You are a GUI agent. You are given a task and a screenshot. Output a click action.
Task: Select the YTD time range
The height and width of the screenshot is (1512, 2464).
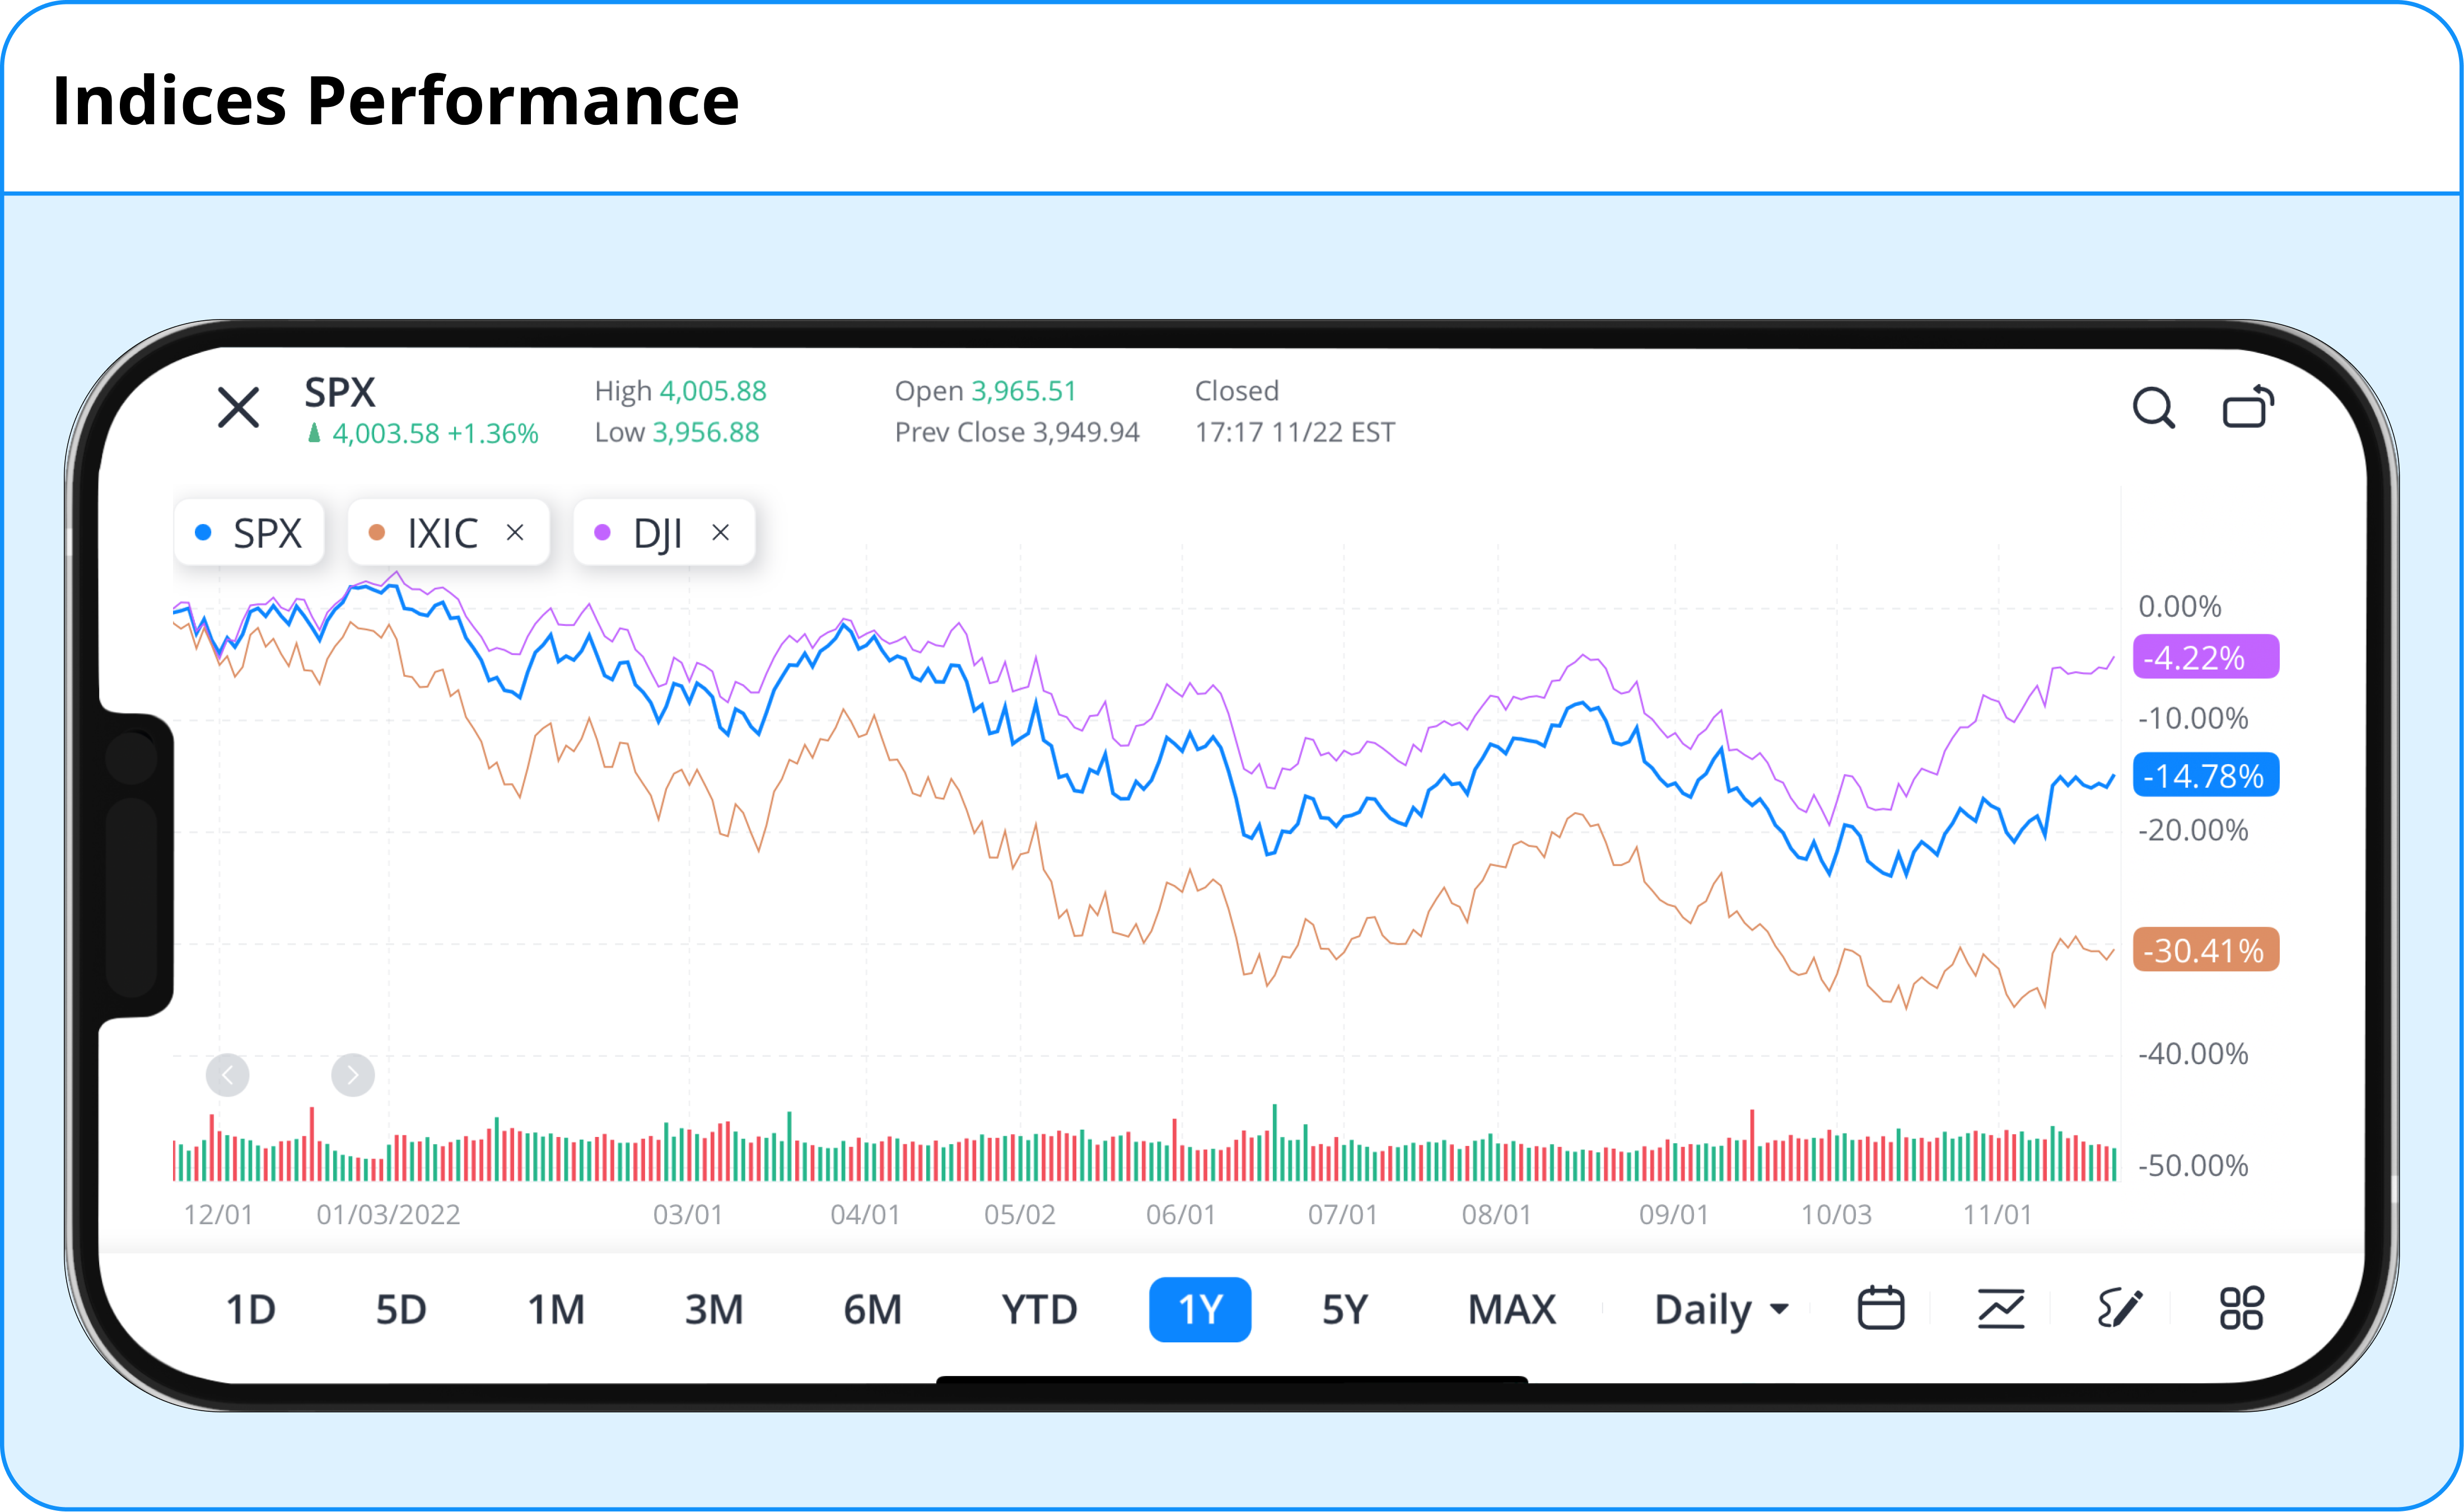(1039, 1309)
